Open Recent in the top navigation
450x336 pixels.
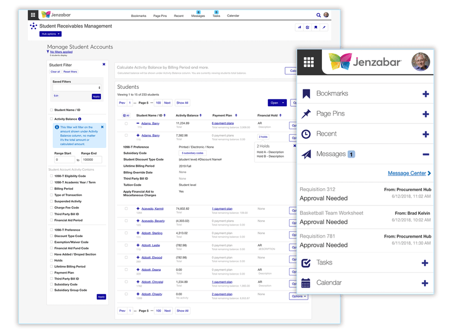[179, 16]
